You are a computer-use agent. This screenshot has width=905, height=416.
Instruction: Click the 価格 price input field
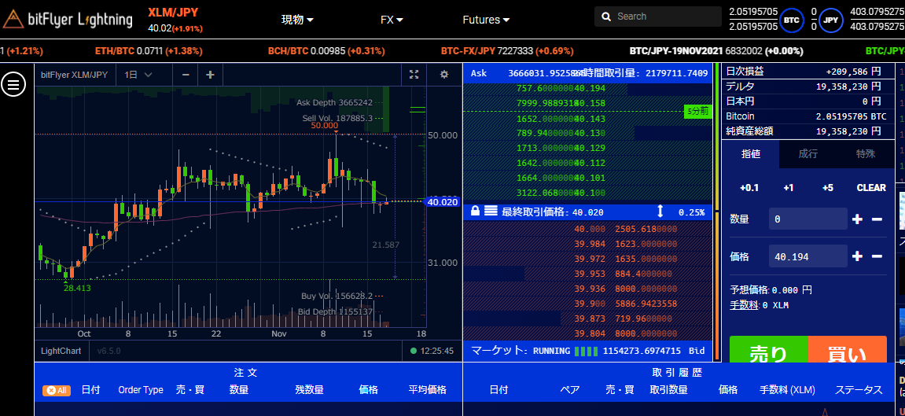(808, 256)
